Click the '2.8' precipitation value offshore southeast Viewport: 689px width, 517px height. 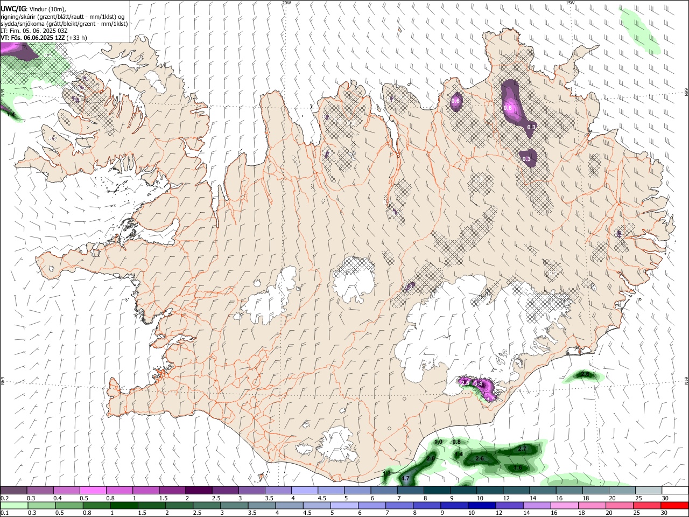(585, 374)
